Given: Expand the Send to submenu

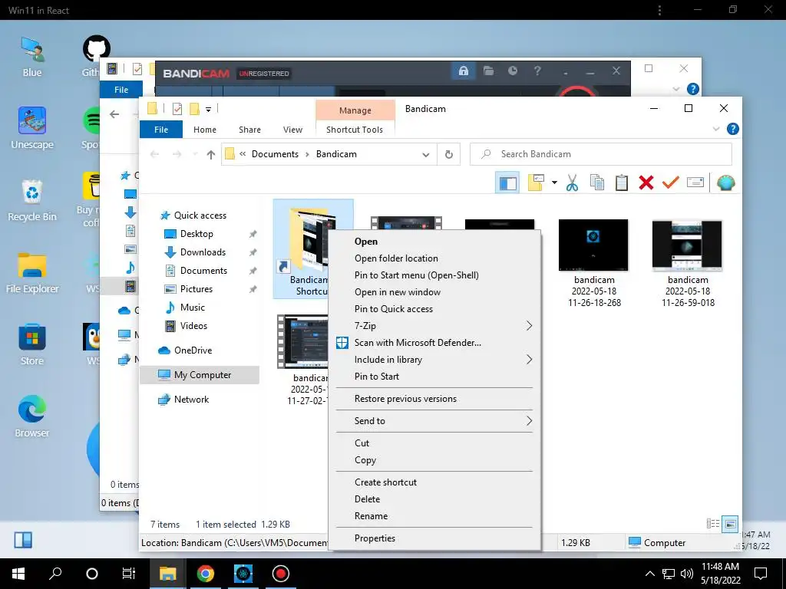Looking at the screenshot, I should point(434,421).
